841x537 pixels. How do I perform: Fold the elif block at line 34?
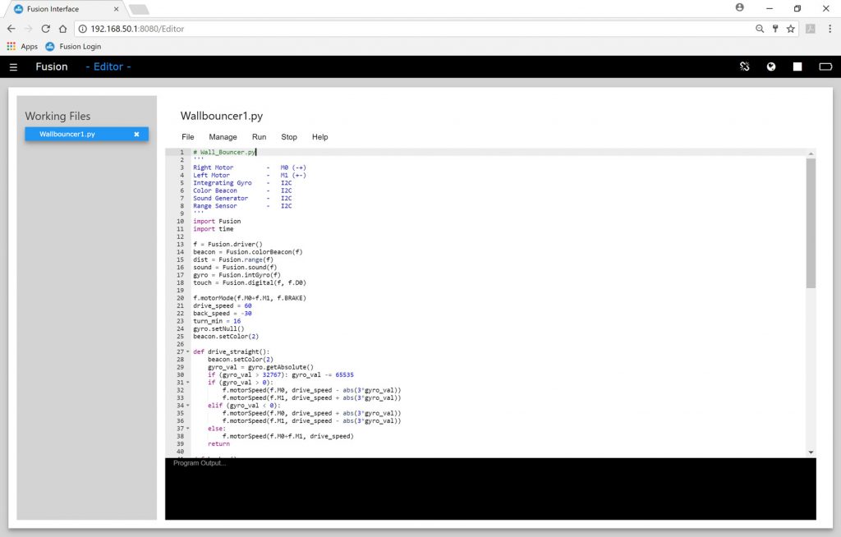(188, 406)
